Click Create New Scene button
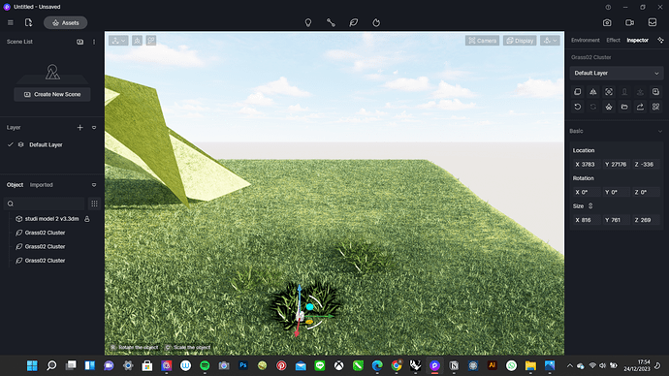669x376 pixels. click(52, 94)
